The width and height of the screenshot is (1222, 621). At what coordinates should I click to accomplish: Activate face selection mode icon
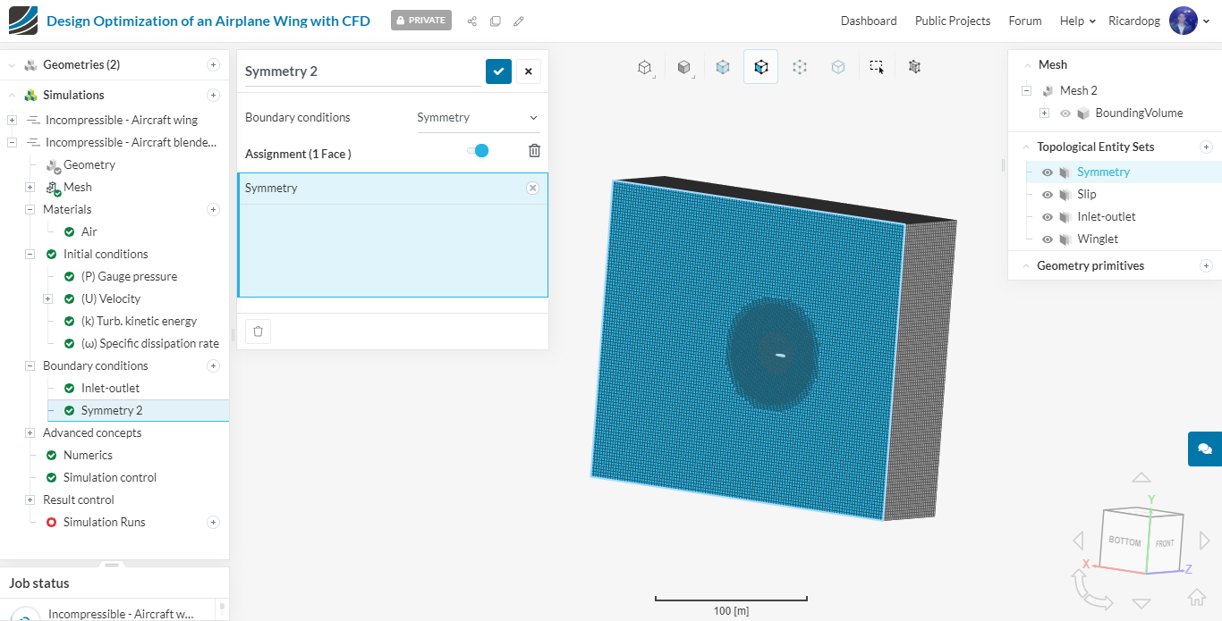tap(760, 67)
